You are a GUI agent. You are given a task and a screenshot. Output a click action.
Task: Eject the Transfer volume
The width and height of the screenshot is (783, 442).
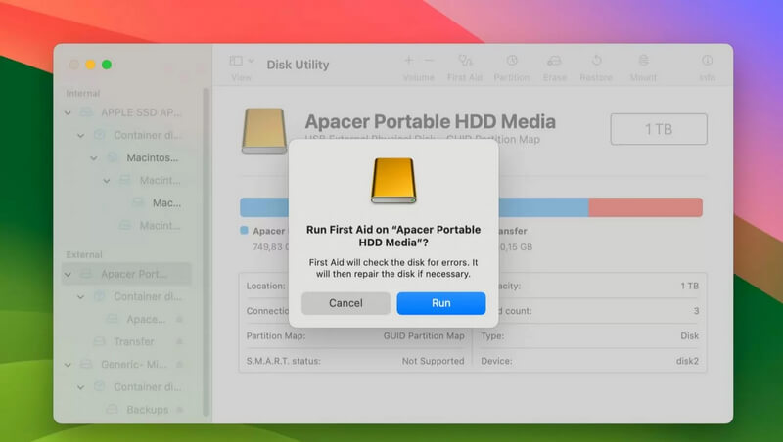(179, 342)
